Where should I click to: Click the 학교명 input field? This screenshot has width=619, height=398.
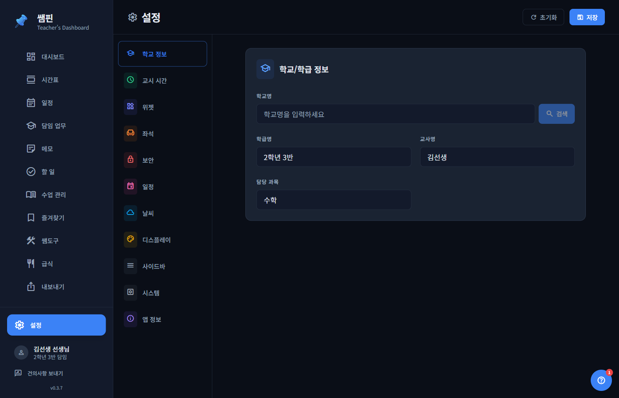click(x=395, y=114)
